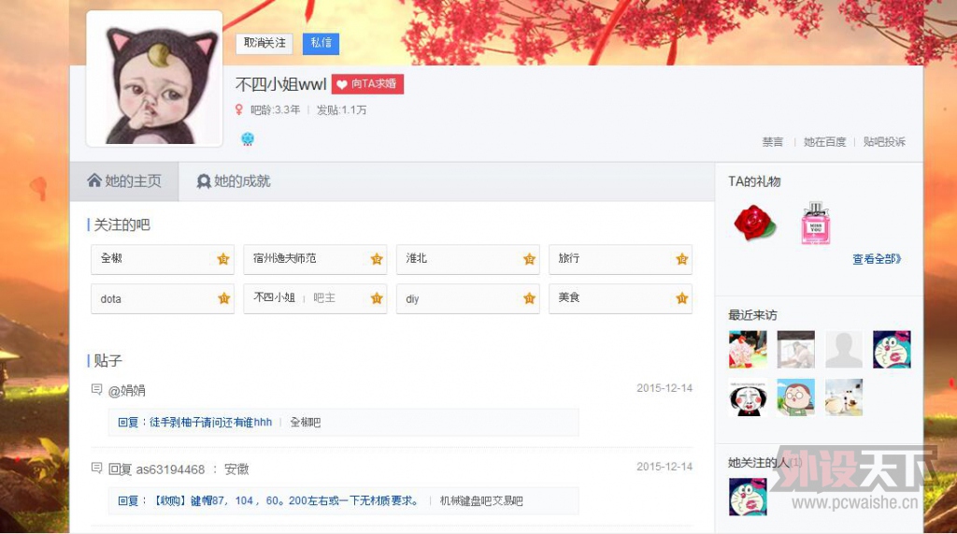Screen dimensions: 957x534
Task: Click the star badge on dota
Action: (x=224, y=298)
